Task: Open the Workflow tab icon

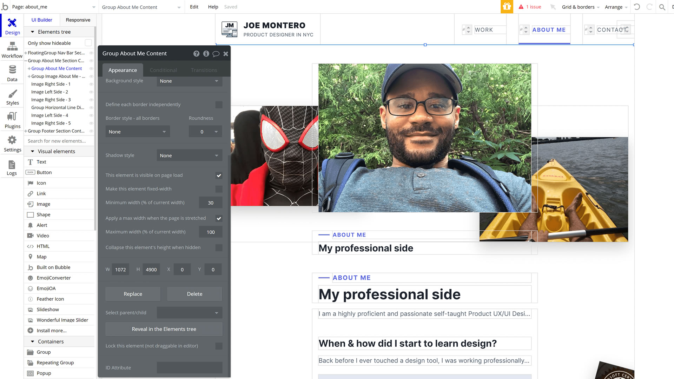Action: 12,46
